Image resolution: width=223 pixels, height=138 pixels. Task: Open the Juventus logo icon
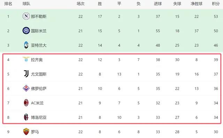(x=26, y=74)
